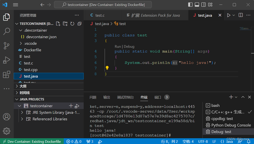
Task: Click the Run code lens above main
Action: pyautogui.click(x=118, y=47)
